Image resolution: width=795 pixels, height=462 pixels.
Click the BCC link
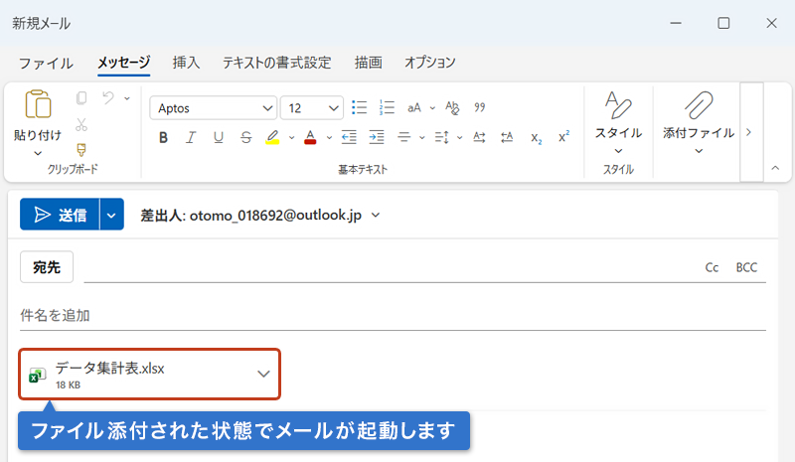(x=746, y=268)
